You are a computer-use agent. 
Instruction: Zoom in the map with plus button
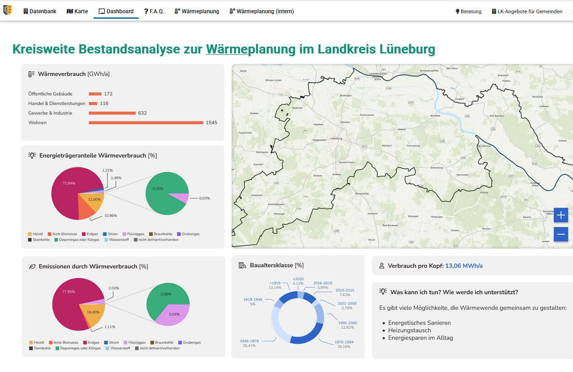pos(561,215)
